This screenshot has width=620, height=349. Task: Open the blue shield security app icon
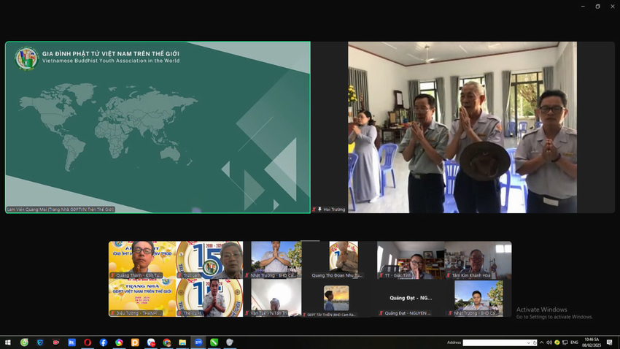click(40, 342)
